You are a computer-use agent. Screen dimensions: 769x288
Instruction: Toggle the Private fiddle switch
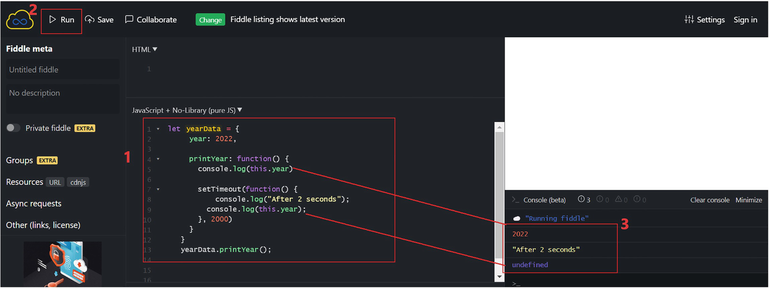13,128
